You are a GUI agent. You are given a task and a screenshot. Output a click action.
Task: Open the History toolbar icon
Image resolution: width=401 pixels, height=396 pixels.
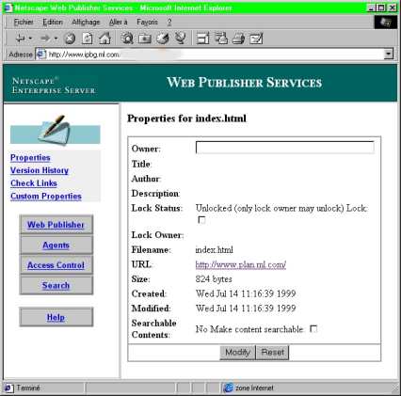pos(163,39)
